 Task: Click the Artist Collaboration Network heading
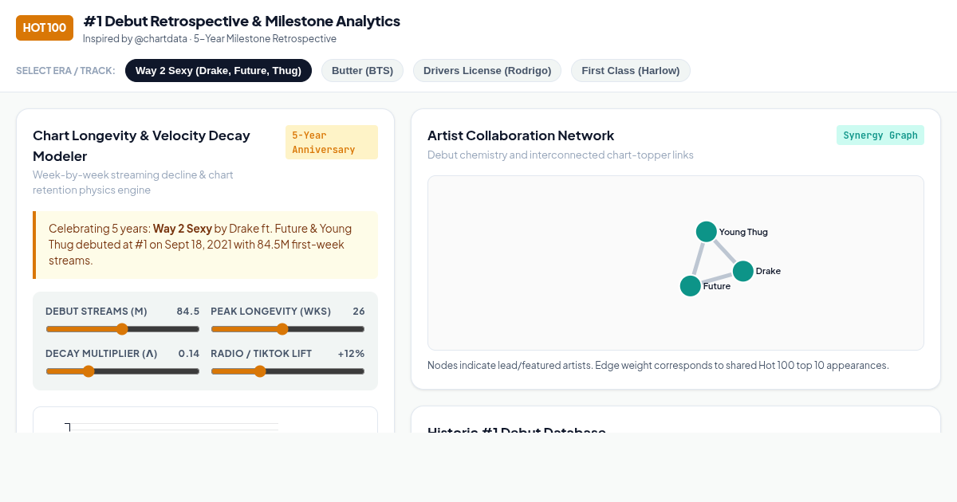pos(521,135)
